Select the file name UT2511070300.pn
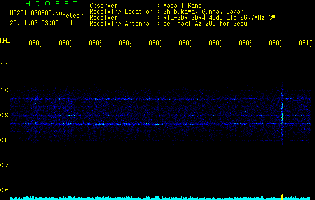The image size is (315, 200). [36, 13]
